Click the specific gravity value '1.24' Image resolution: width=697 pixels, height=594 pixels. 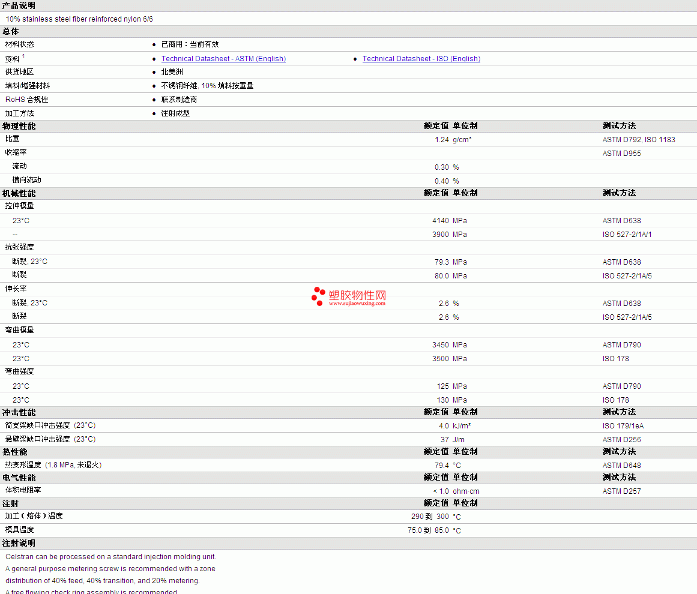(x=442, y=140)
